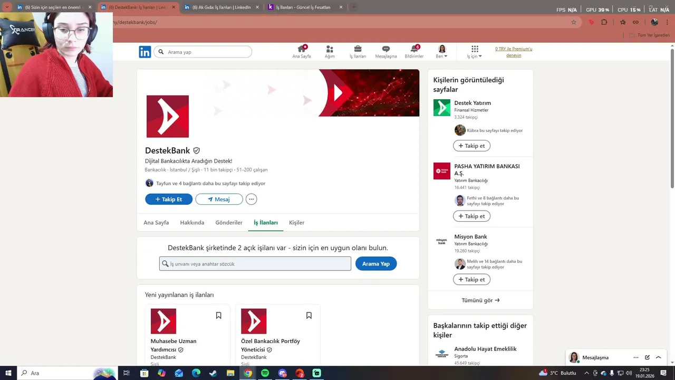The width and height of the screenshot is (675, 380).
Task: Click the Anadolu Hayat Emeklilik logo
Action: coord(442,354)
